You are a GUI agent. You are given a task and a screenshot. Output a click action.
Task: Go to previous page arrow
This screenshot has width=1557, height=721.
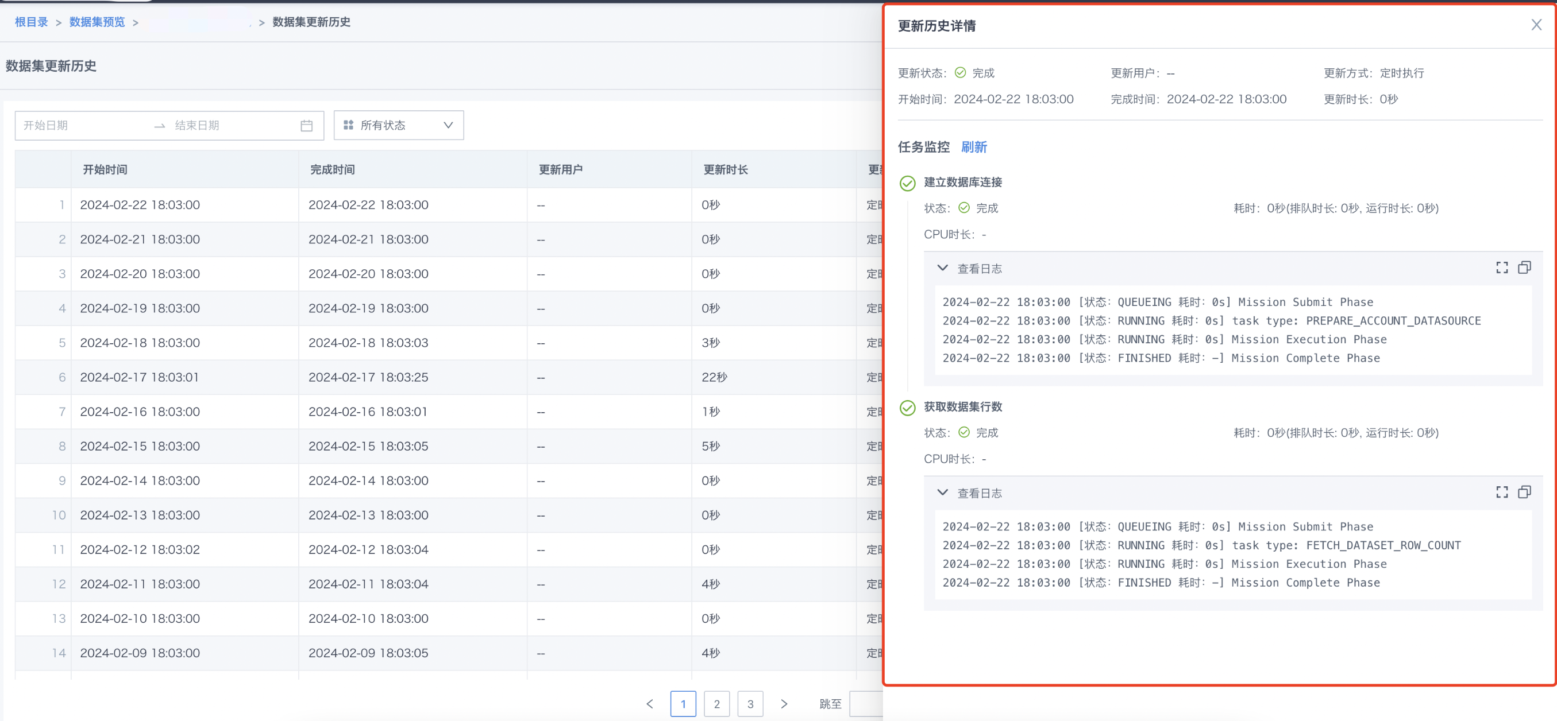click(x=650, y=703)
